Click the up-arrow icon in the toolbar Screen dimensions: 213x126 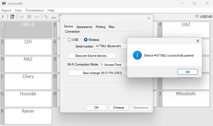click(2, 17)
